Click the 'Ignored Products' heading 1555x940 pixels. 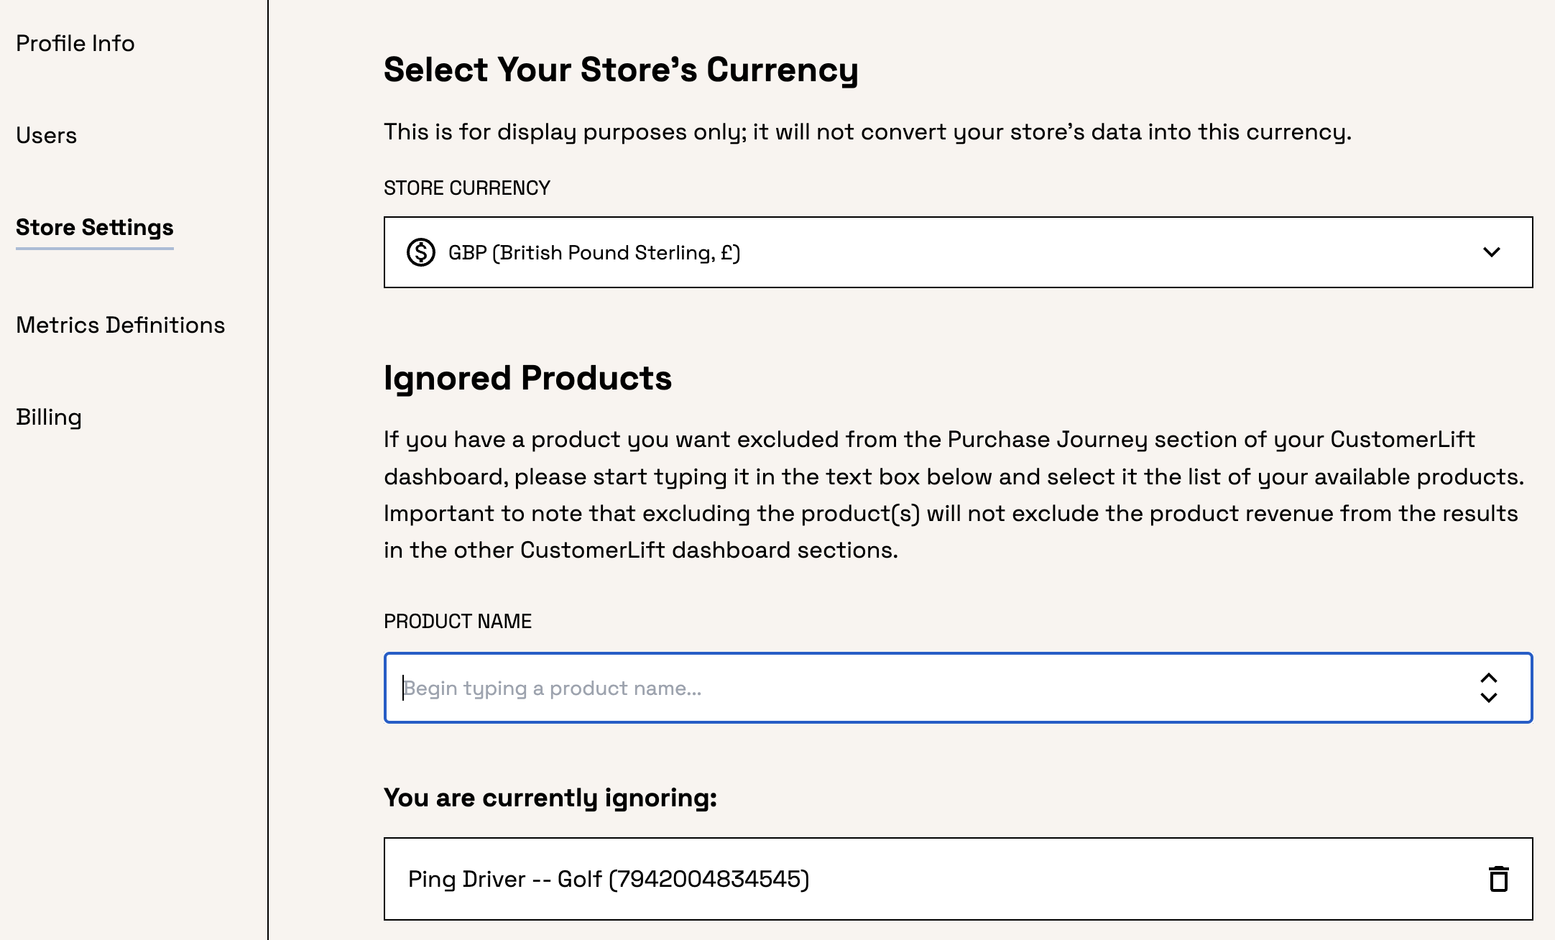pos(527,378)
